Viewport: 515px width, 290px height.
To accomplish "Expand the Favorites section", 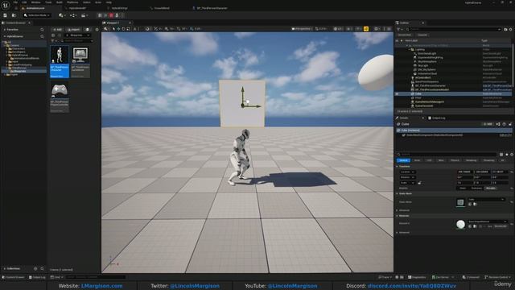I will [5, 30].
